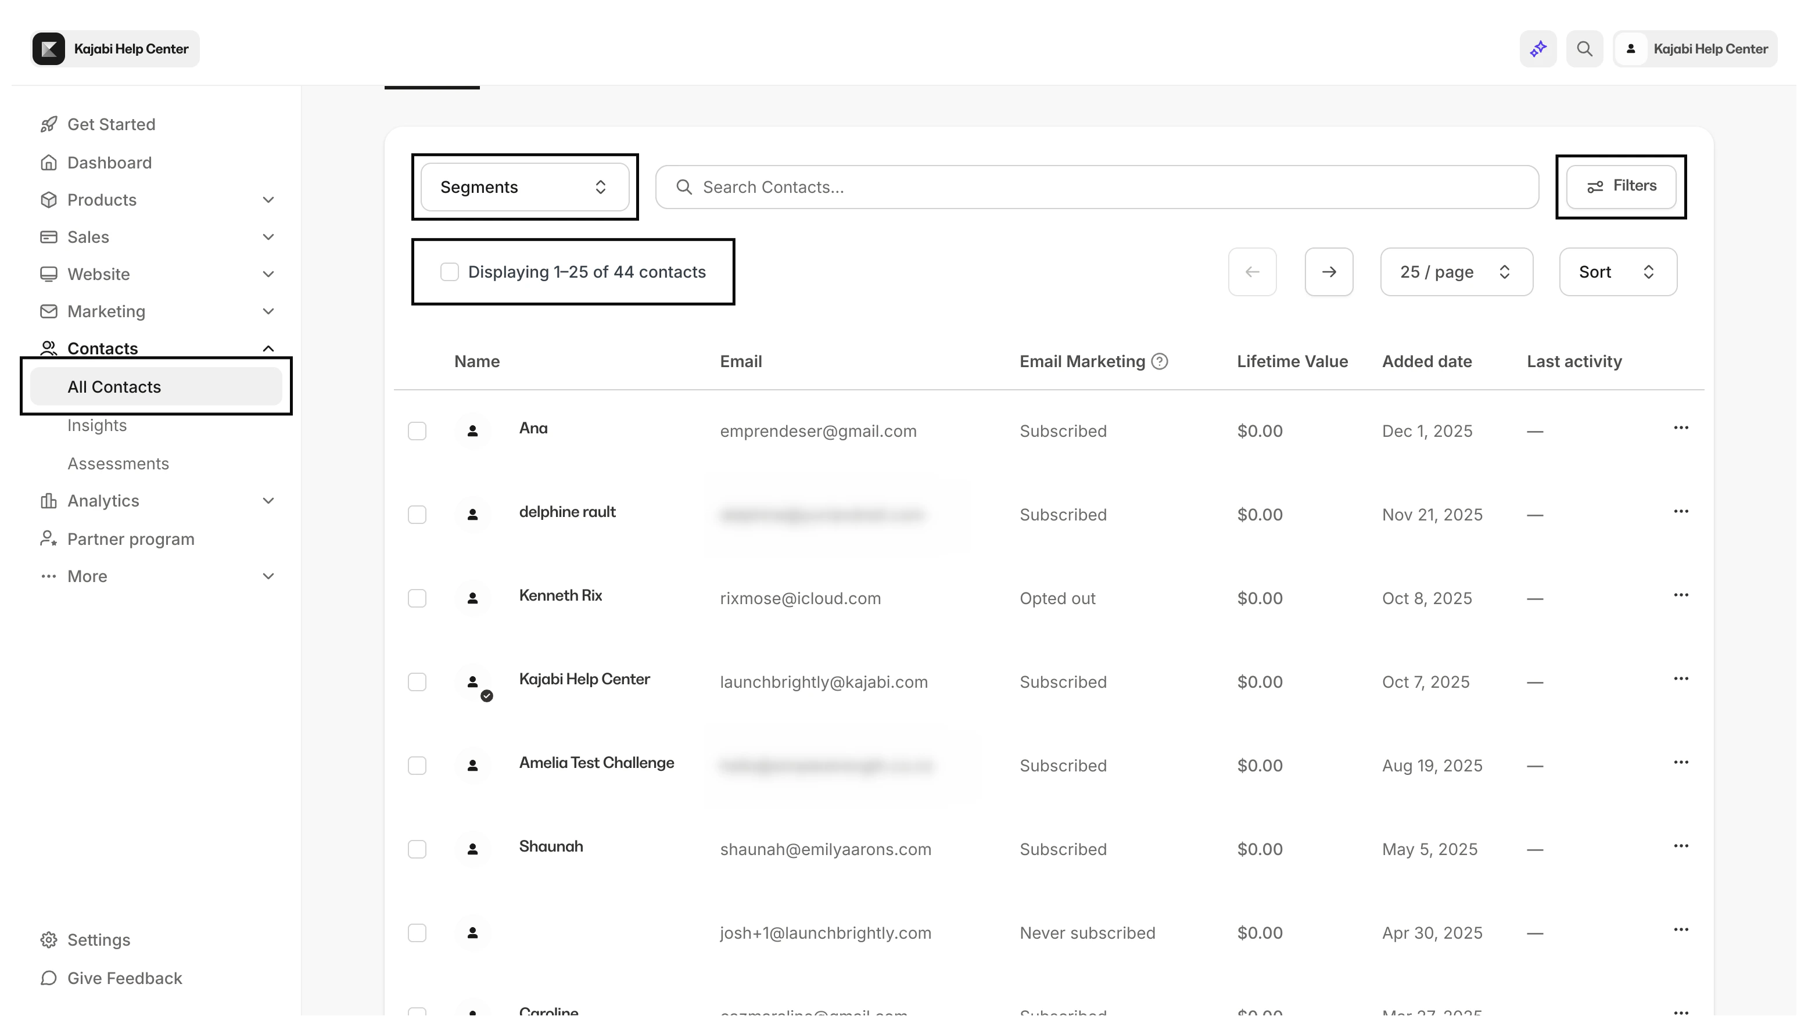
Task: Open the Insights sidebar entry
Action: (96, 425)
